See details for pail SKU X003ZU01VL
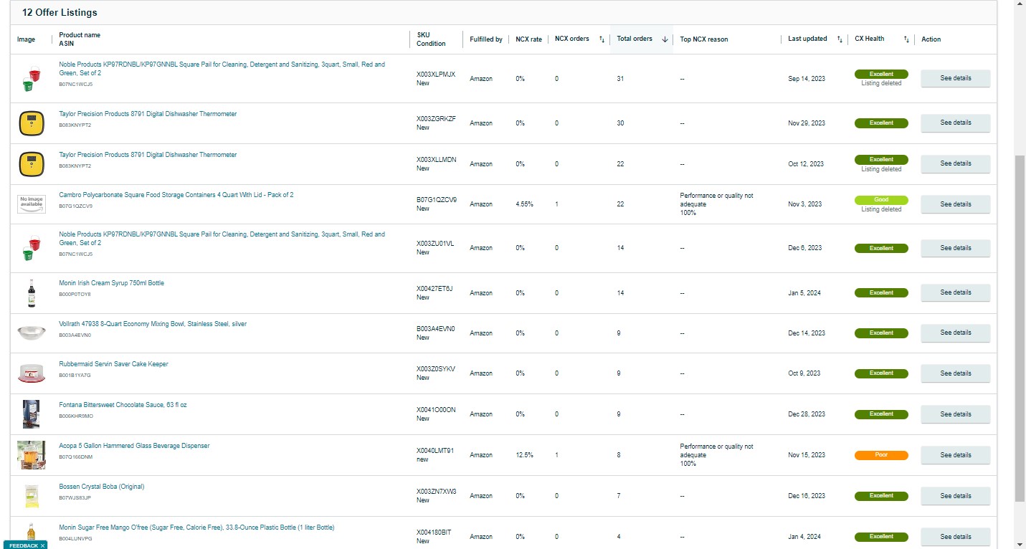The image size is (1026, 549). [x=955, y=248]
